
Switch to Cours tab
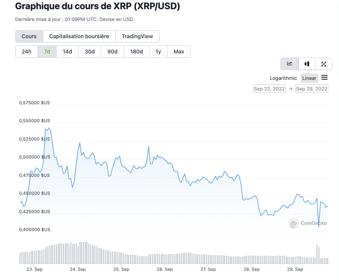point(29,36)
